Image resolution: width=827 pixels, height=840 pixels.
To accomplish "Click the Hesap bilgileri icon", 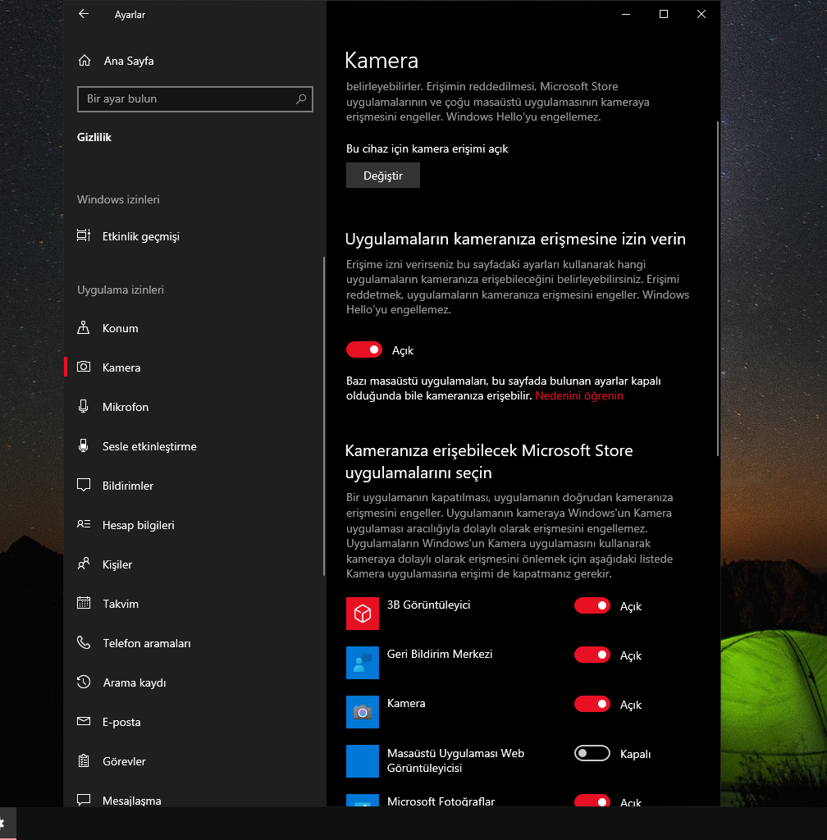I will coord(84,524).
